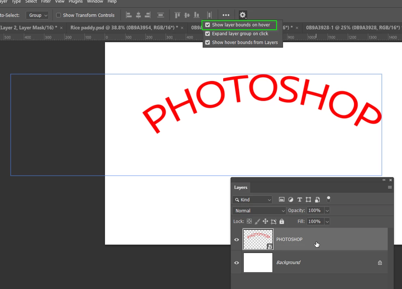Uncheck Show hover bounds from Layers
402x289 pixels.
point(207,42)
